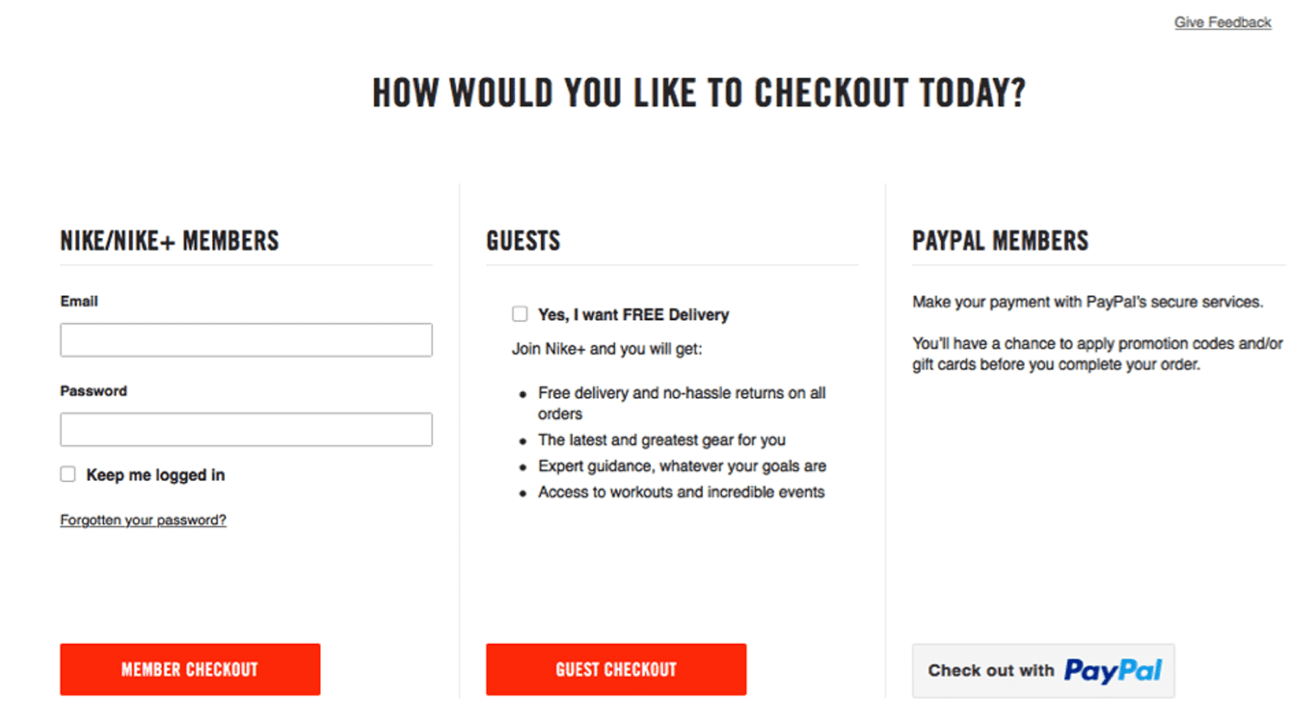The height and width of the screenshot is (719, 1289).
Task: Click the Password field label
Action: [93, 391]
